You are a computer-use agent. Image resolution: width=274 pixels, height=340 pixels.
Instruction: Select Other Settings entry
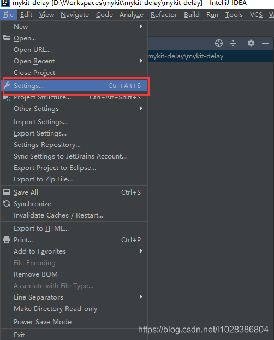point(74,108)
